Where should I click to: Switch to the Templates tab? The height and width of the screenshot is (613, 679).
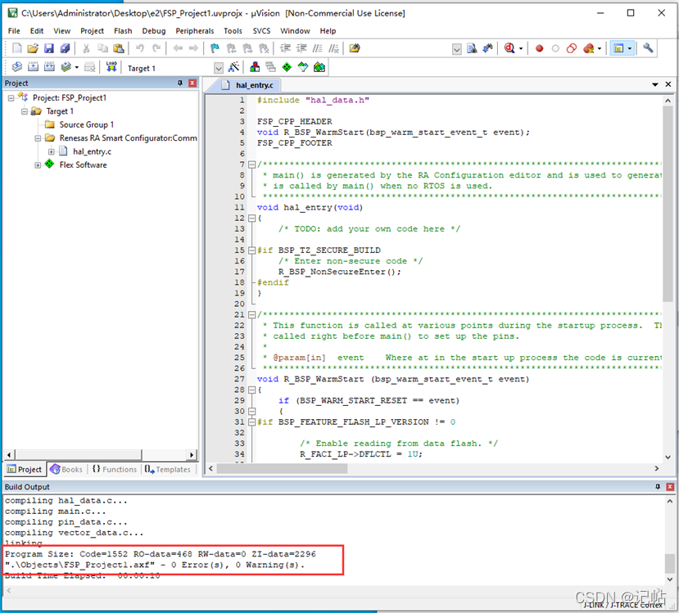pos(168,470)
